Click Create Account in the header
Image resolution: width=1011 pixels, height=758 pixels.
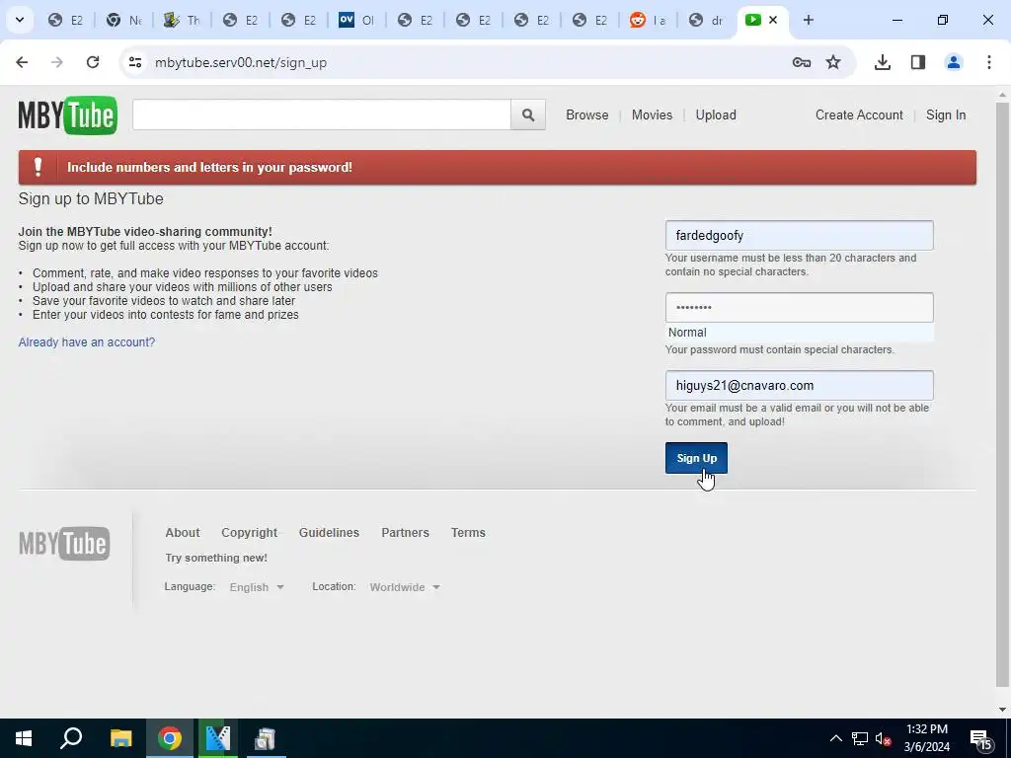pyautogui.click(x=859, y=114)
